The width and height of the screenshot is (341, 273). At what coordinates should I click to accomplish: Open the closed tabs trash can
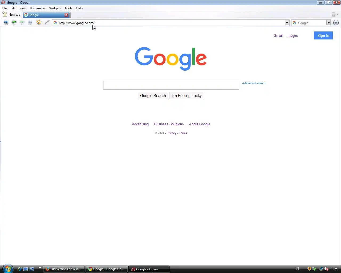pos(334,14)
